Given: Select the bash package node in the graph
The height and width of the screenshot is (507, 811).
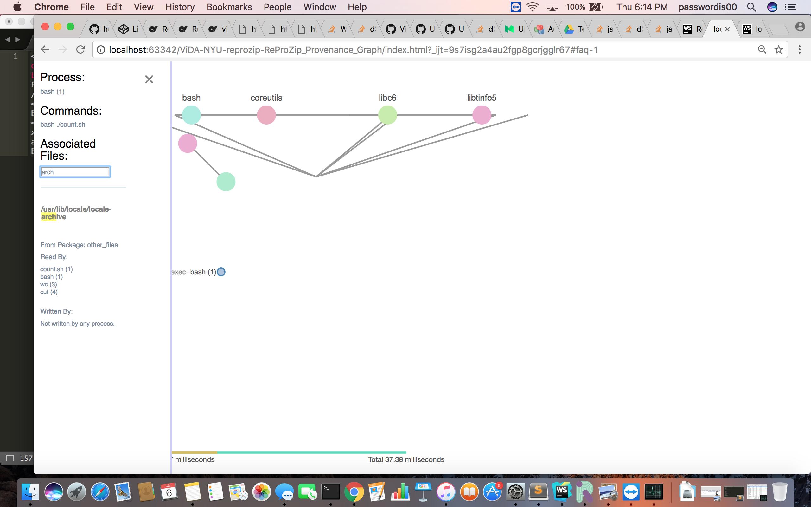Looking at the screenshot, I should [191, 114].
